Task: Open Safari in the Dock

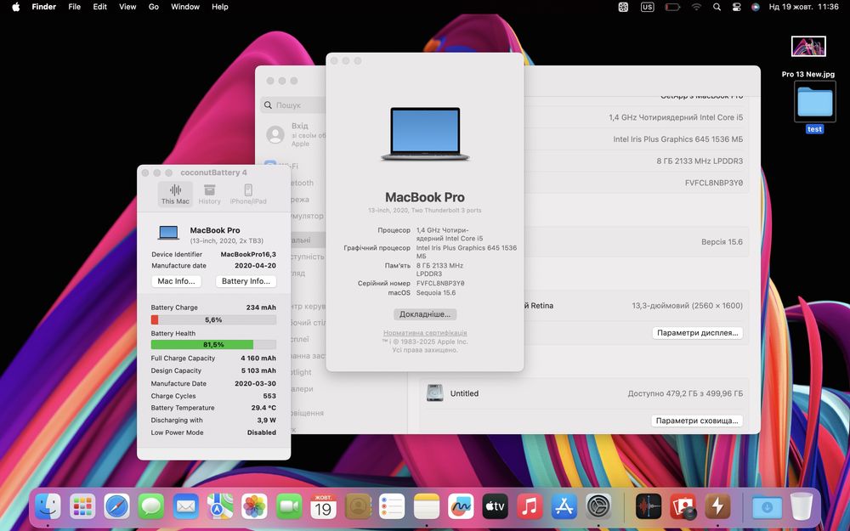Action: (x=117, y=506)
